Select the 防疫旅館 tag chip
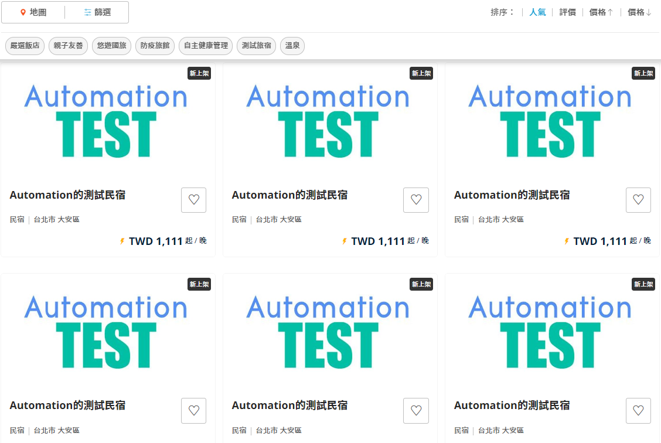Image resolution: width=661 pixels, height=443 pixels. click(155, 46)
